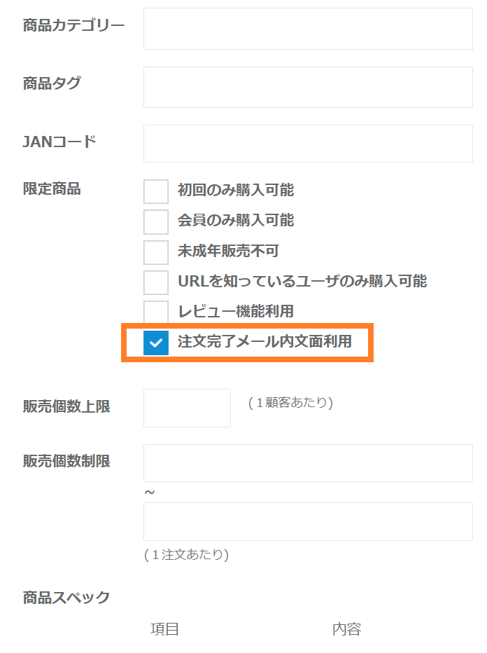The height and width of the screenshot is (653, 487).
Task: Uncheck the 注文完了メール内文面利用 checkbox
Action: pyautogui.click(x=156, y=343)
